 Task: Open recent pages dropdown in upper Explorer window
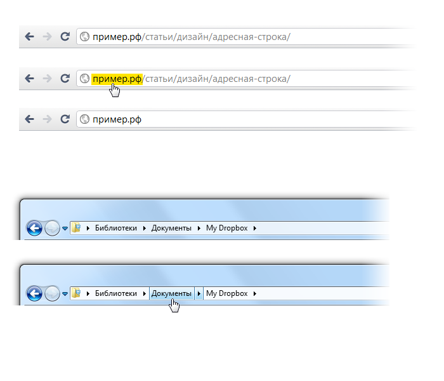click(65, 229)
